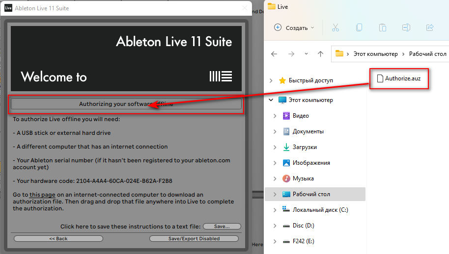Click Рабочий стол in the address bar

(x=427, y=54)
